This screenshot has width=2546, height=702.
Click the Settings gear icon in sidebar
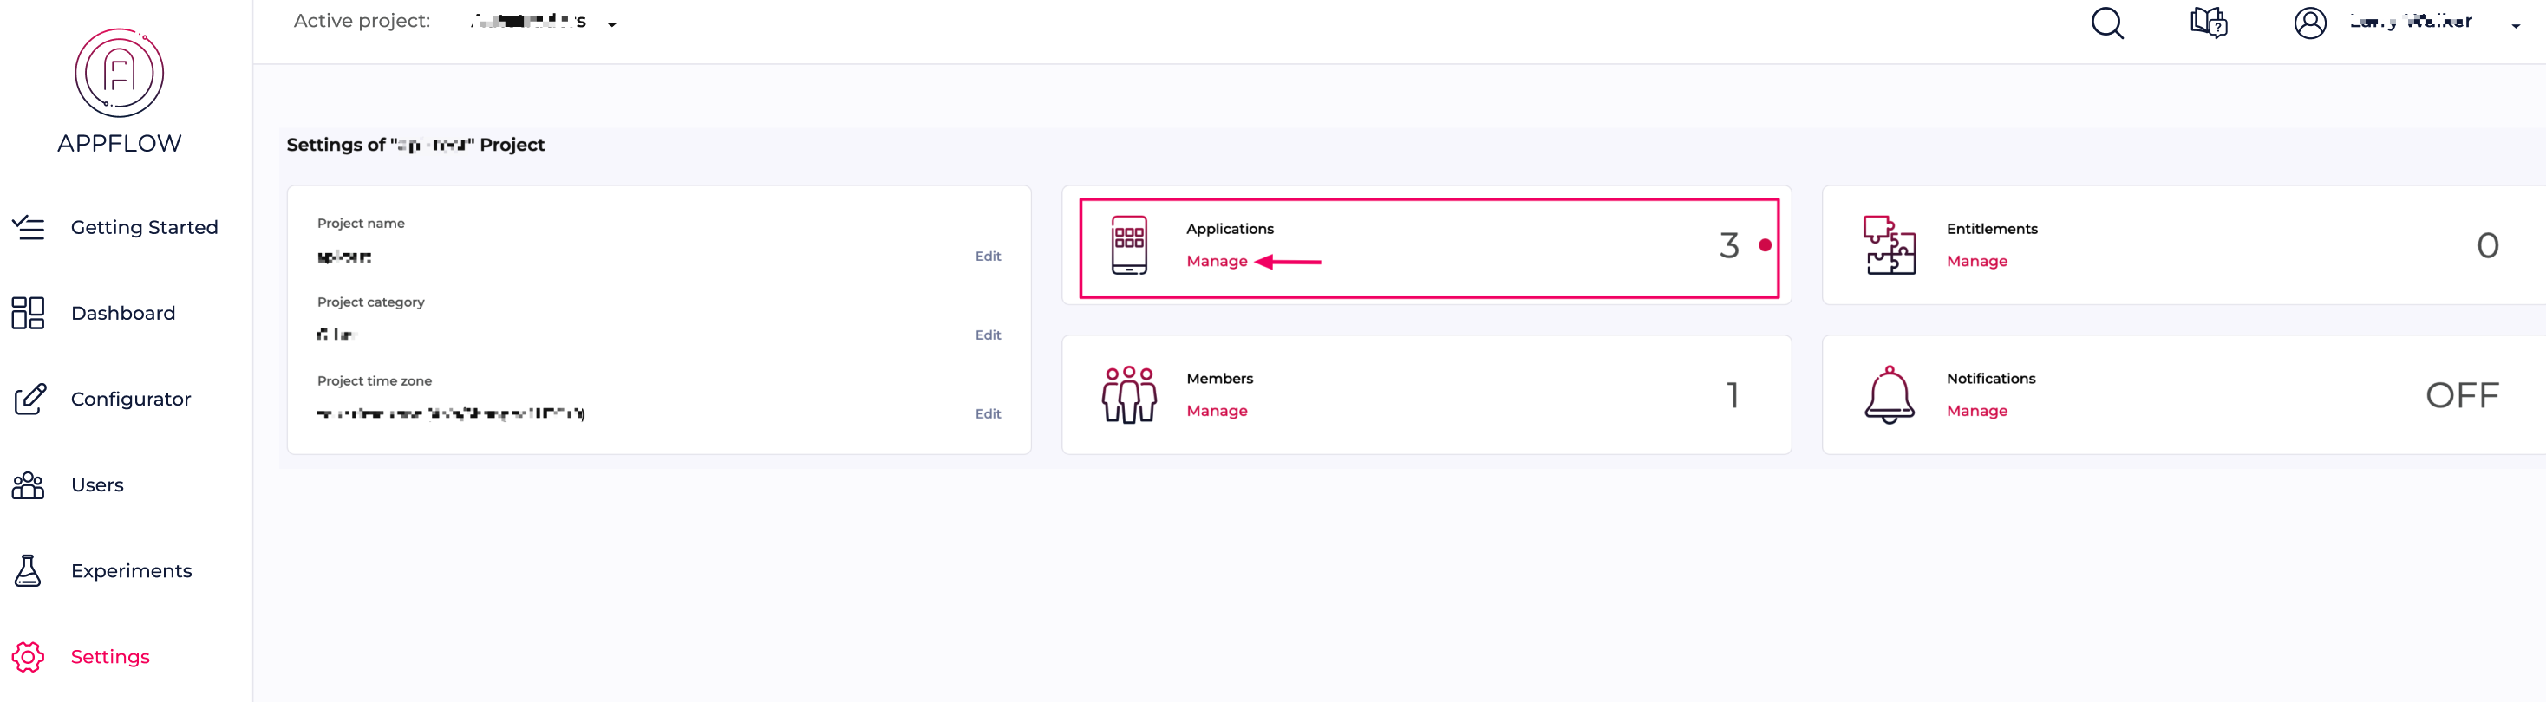[x=27, y=657]
